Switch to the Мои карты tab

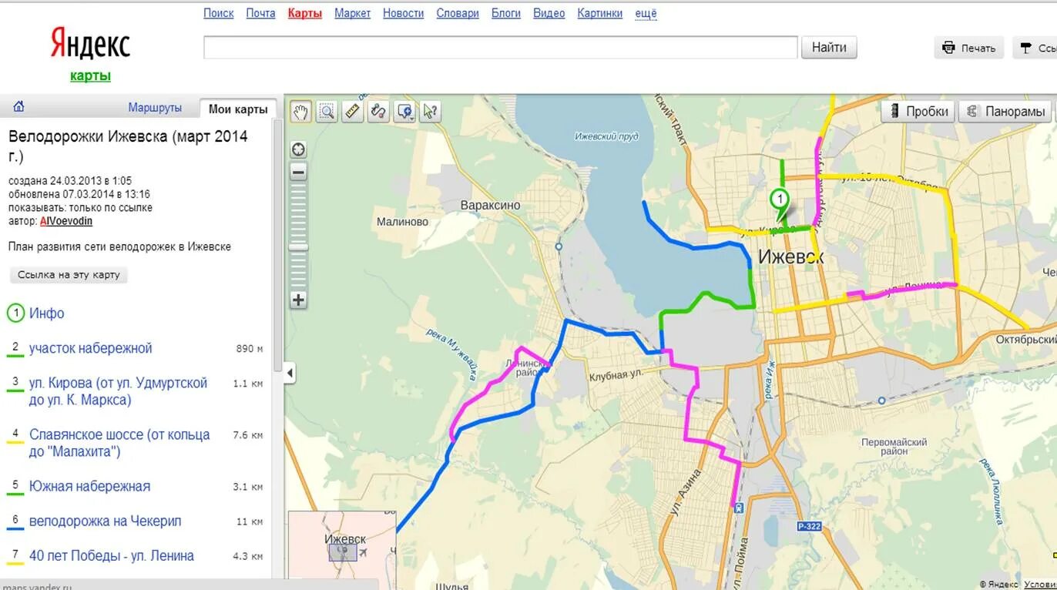click(238, 109)
